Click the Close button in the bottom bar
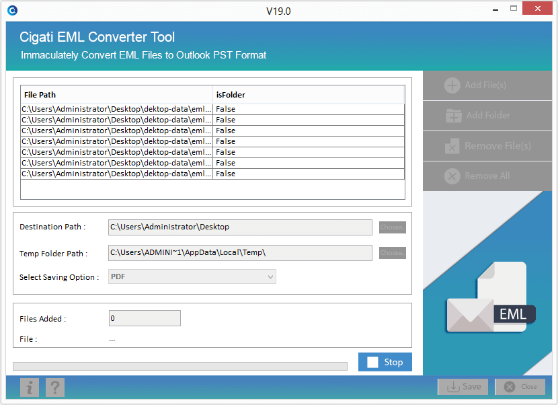 [520, 387]
